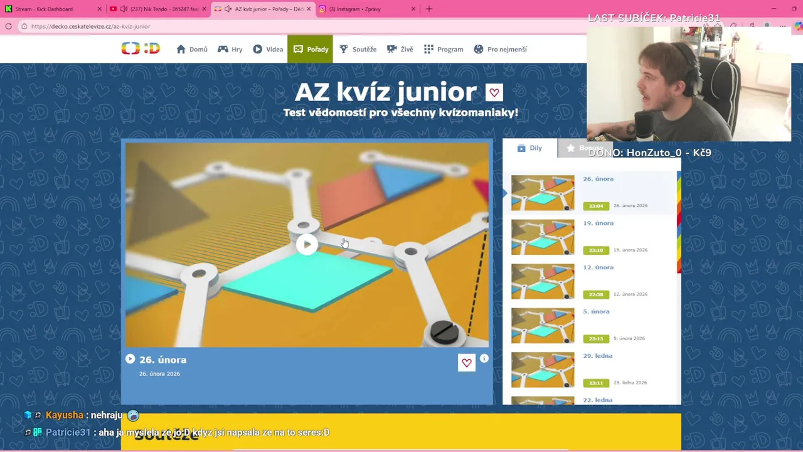Screen dimensions: 803x452
Task: Open the Déčko logo homepage link
Action: [x=141, y=49]
